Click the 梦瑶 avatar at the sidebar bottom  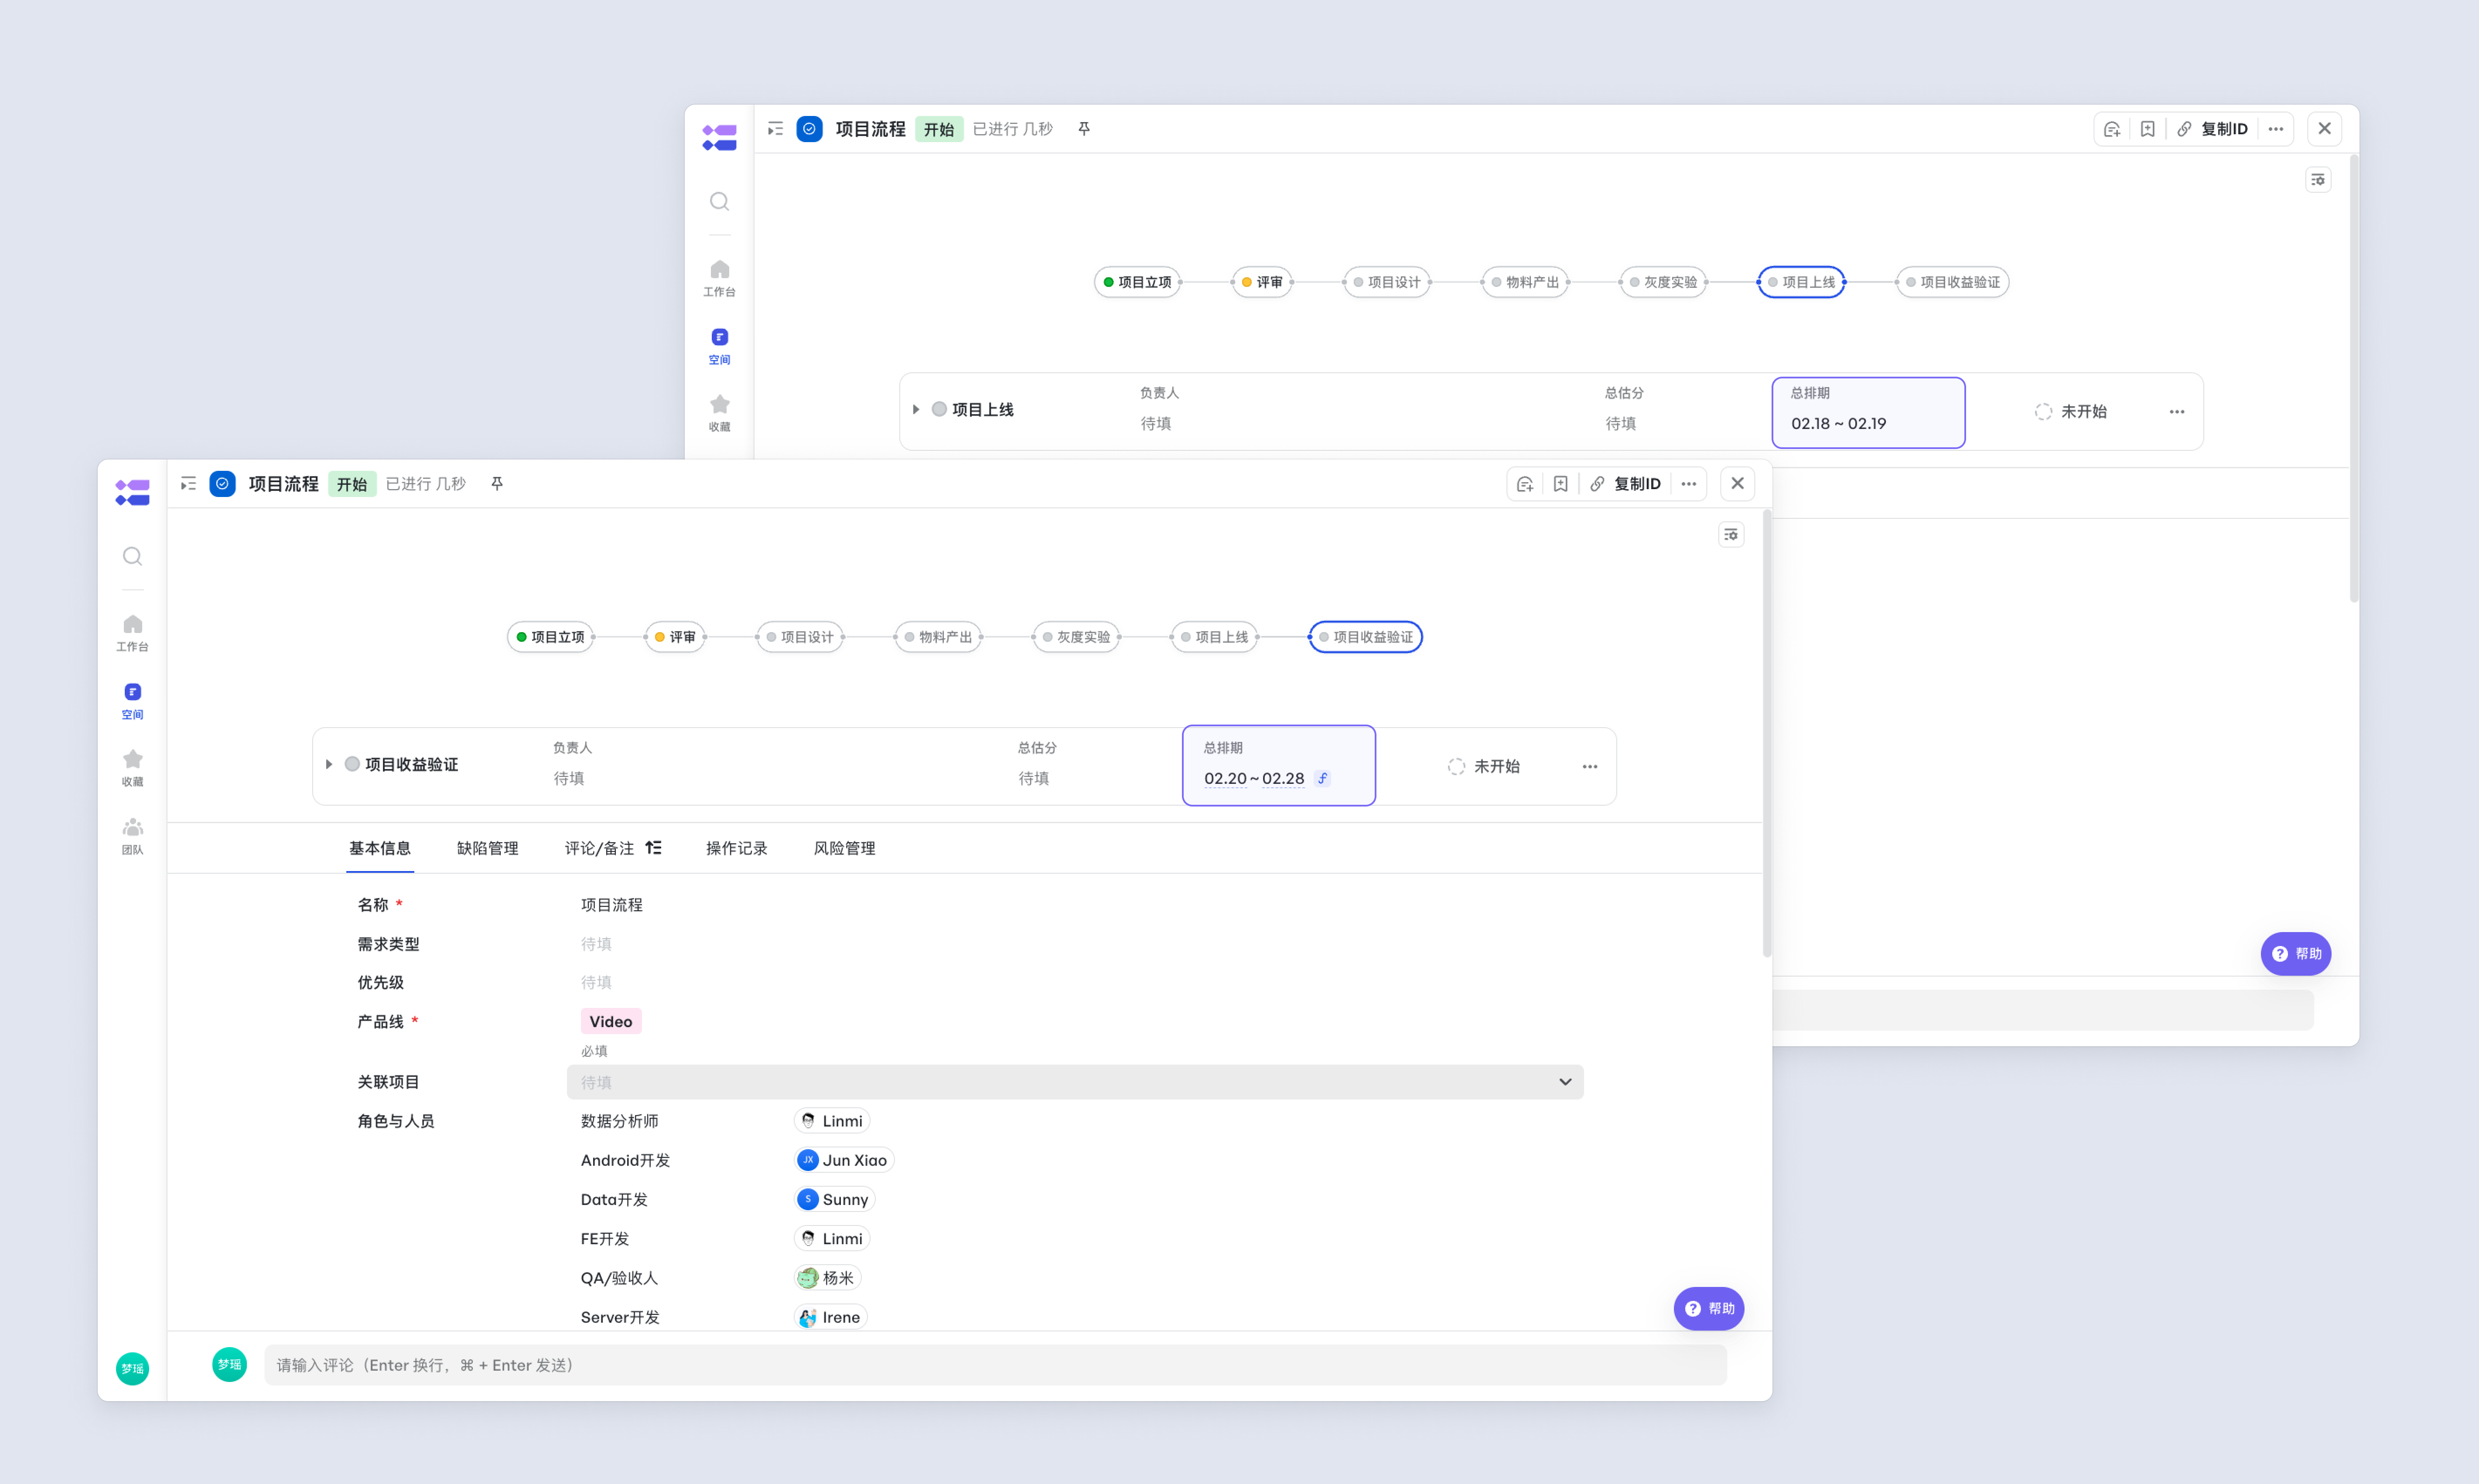[132, 1368]
